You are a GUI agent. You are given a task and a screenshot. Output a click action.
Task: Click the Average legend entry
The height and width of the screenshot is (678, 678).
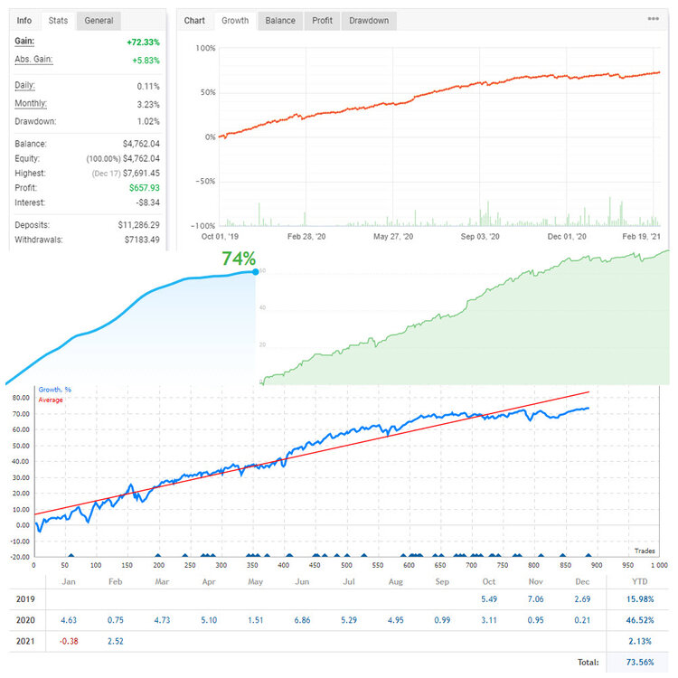(51, 400)
